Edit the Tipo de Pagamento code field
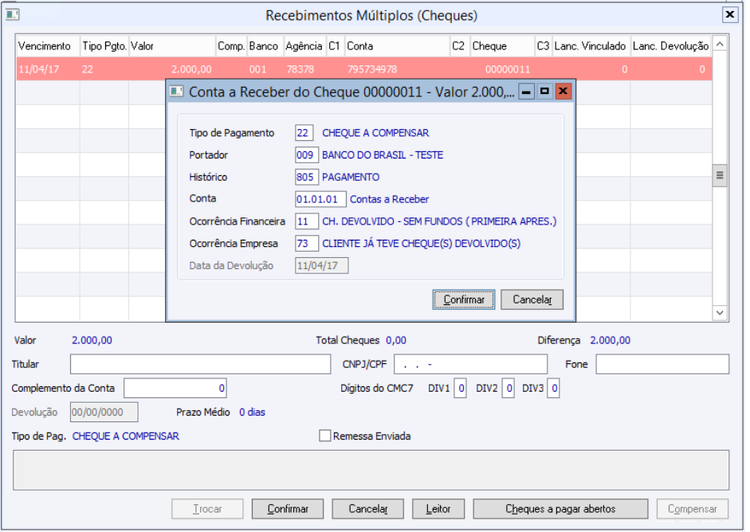Image resolution: width=750 pixels, height=532 pixels. (304, 133)
